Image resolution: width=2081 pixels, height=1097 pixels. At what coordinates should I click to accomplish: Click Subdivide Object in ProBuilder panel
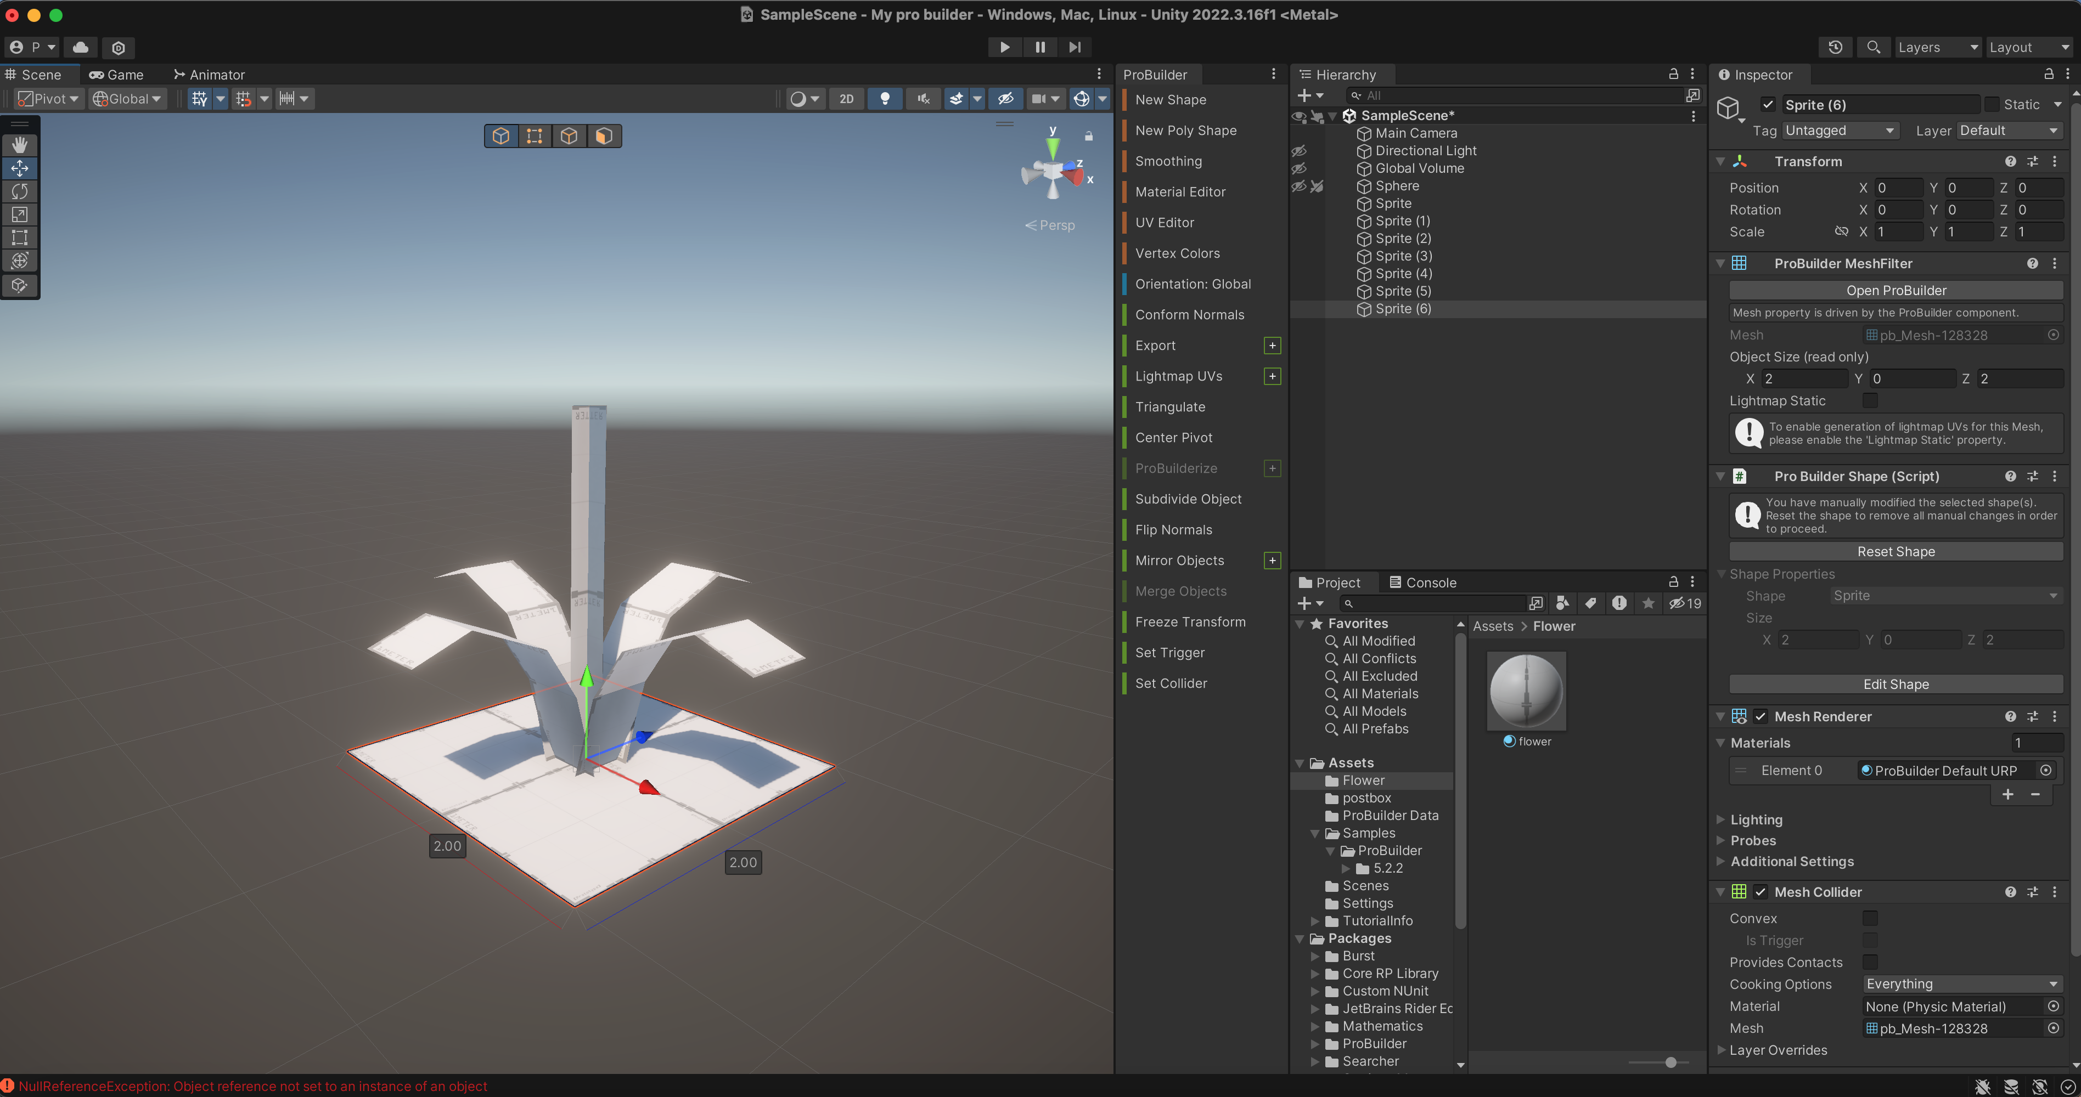click(1188, 499)
